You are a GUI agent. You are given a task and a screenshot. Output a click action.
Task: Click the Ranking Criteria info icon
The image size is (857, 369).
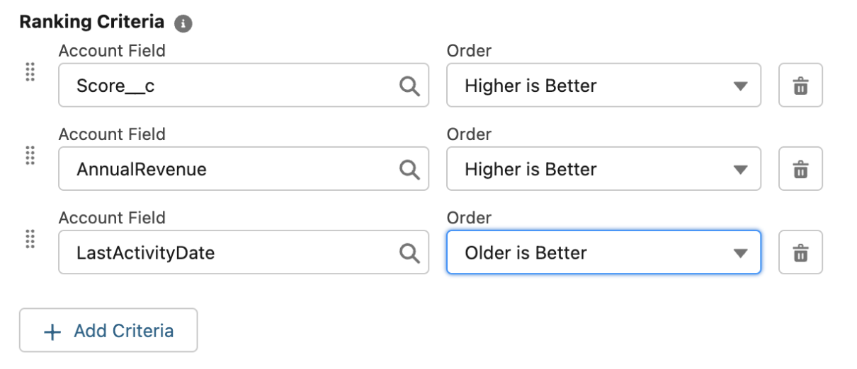(x=183, y=23)
